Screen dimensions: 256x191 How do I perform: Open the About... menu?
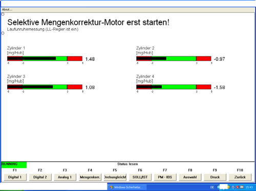[x=7, y=10]
